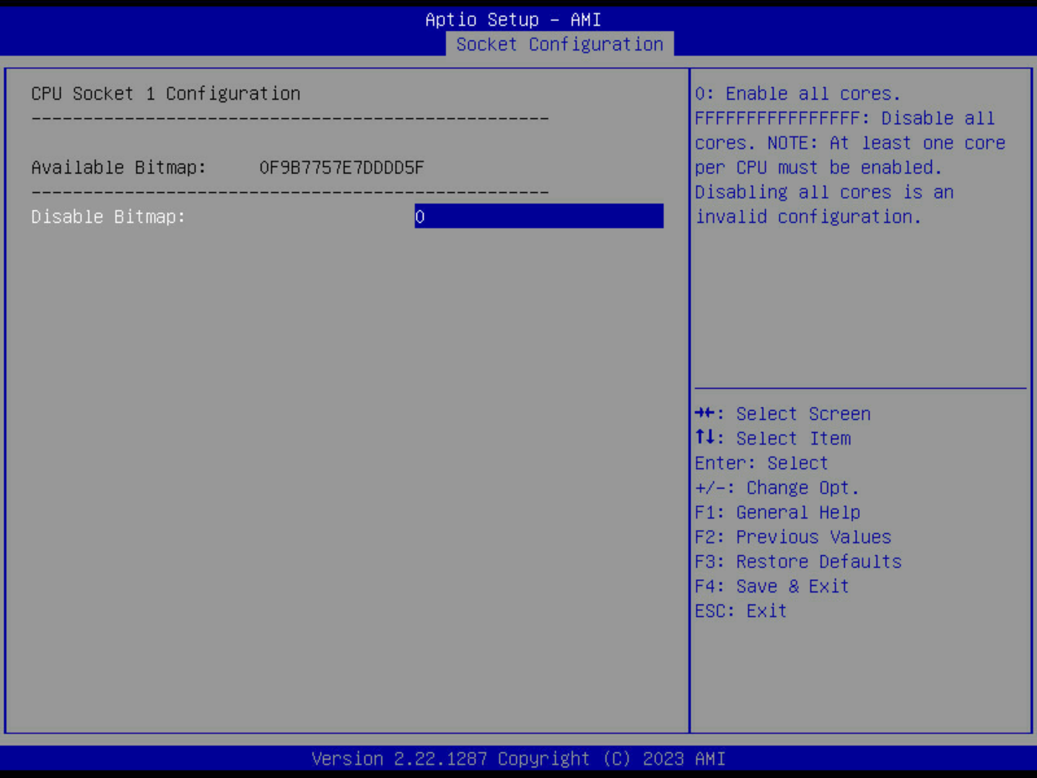Click the F4: Save & Exit hint
Viewport: 1037px width, 778px height.
pyautogui.click(x=772, y=586)
